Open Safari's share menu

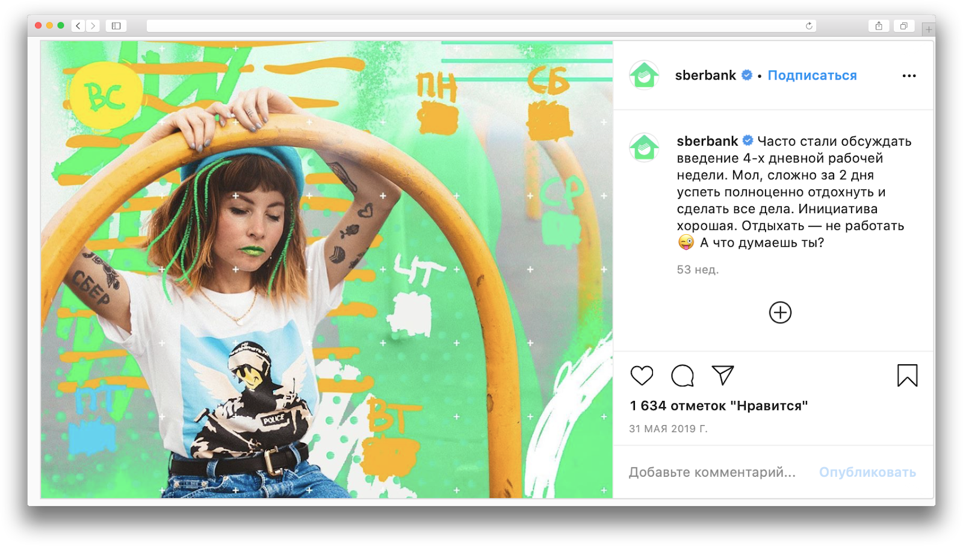point(879,26)
